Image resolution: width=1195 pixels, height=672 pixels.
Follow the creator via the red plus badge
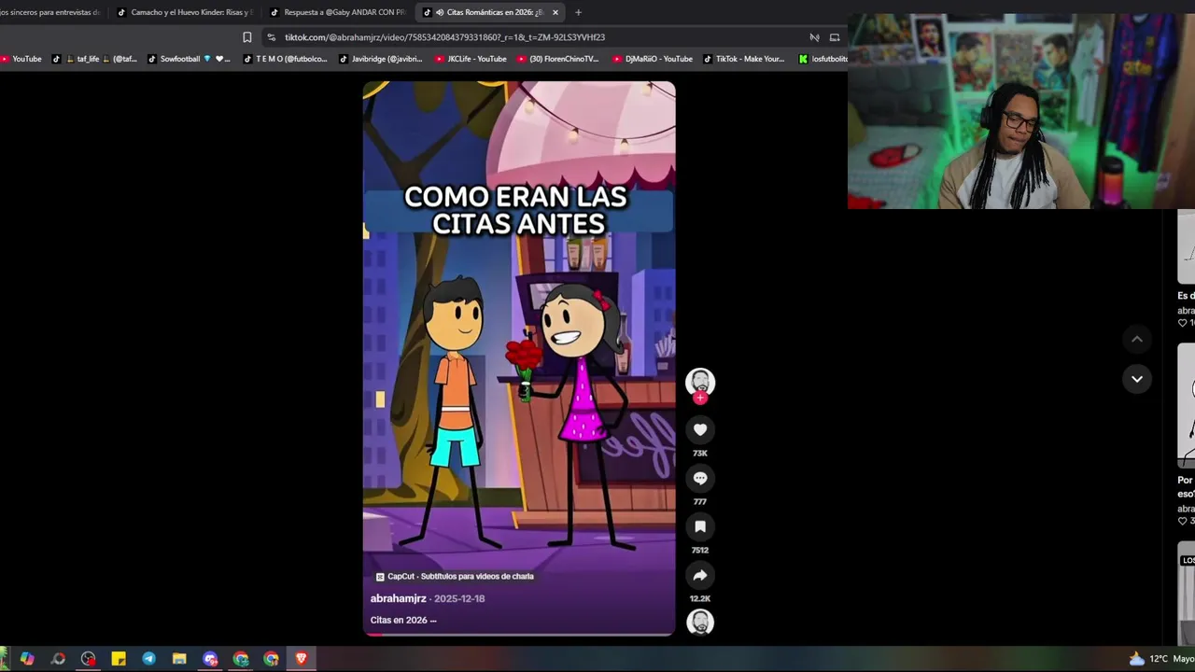(700, 398)
